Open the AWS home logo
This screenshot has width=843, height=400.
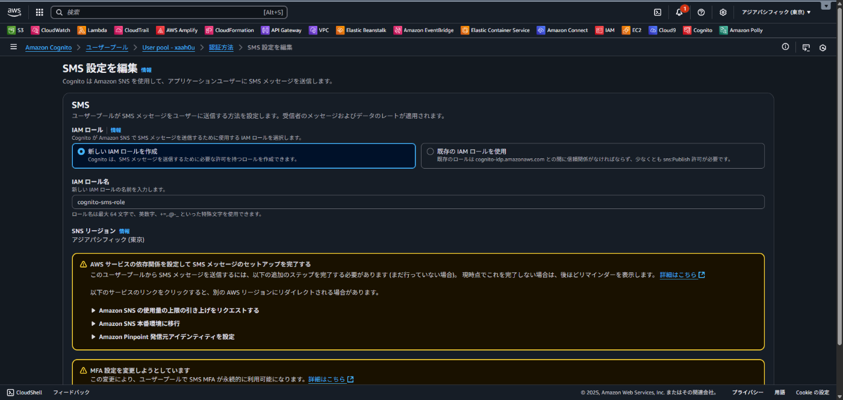click(14, 12)
